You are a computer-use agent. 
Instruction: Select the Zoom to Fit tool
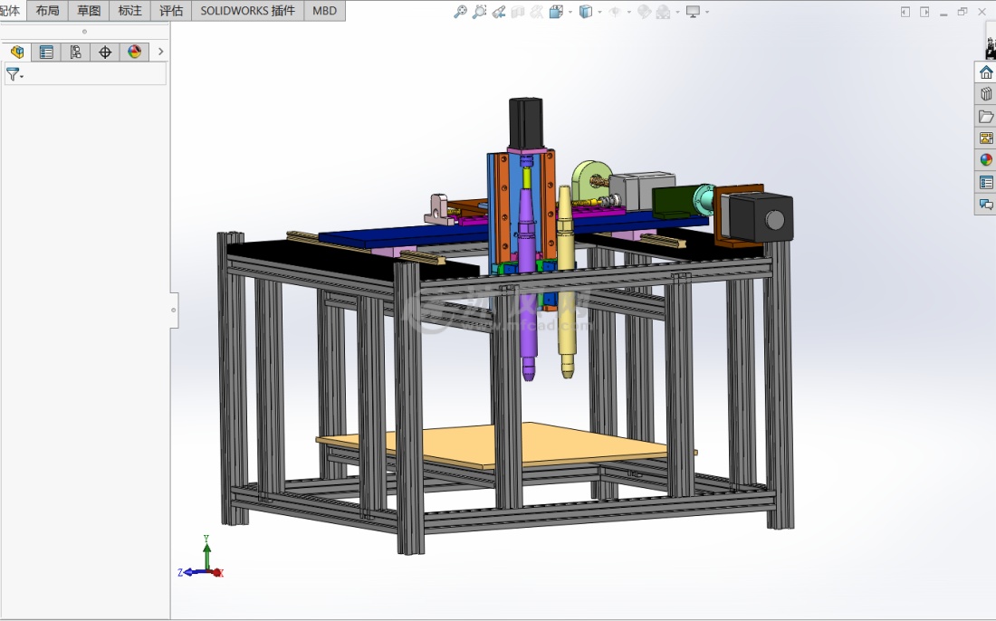point(461,12)
